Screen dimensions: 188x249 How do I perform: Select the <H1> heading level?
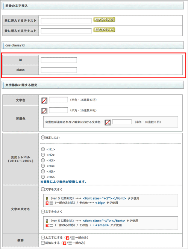pyautogui.click(x=43, y=149)
